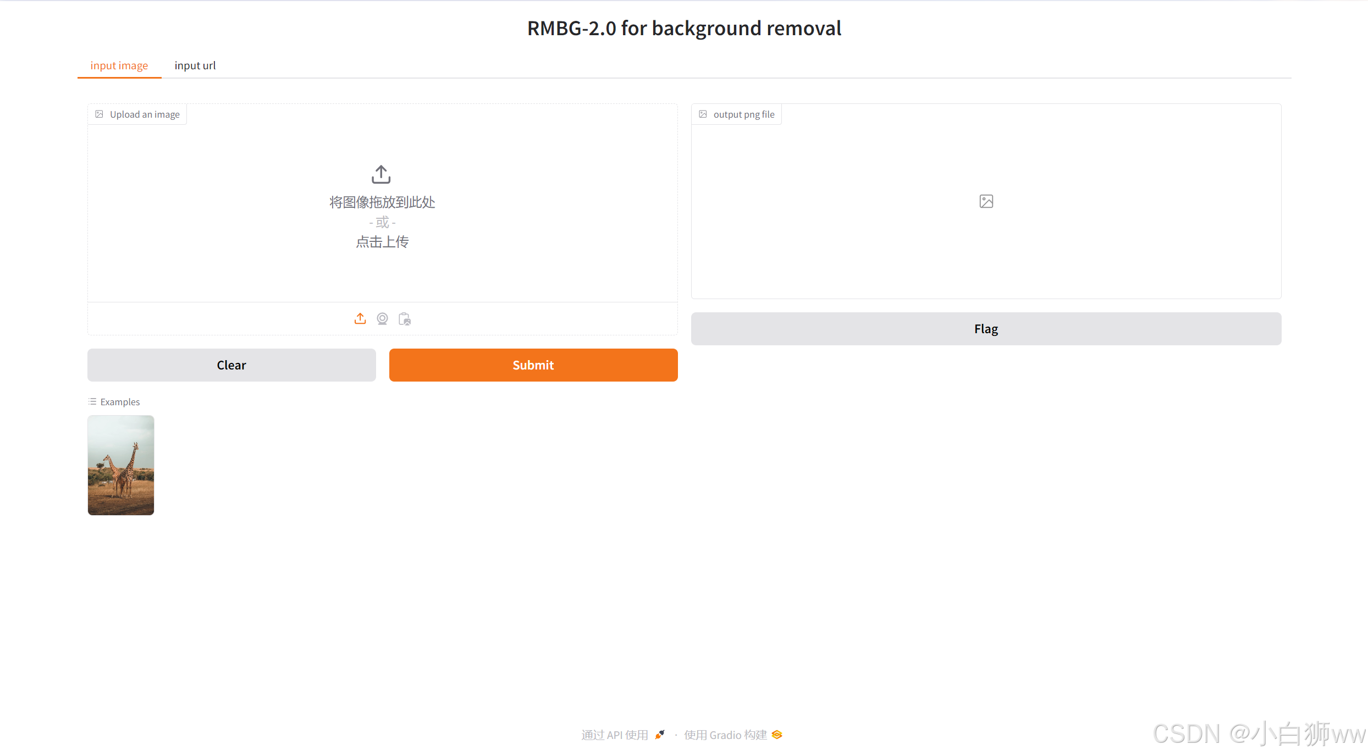Select the paste from clipboard icon

click(405, 319)
